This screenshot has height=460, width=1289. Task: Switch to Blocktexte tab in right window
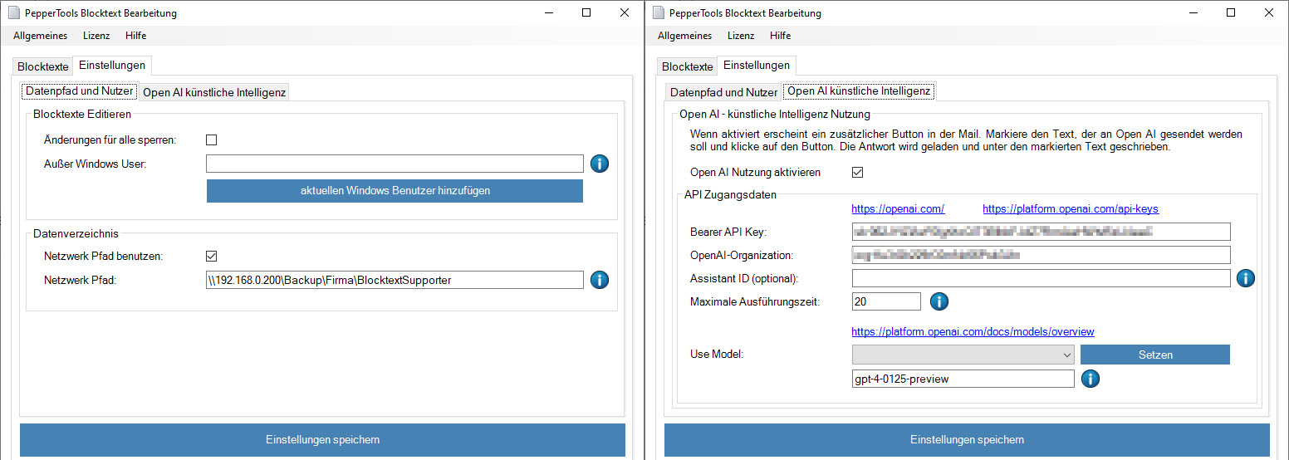pyautogui.click(x=688, y=66)
